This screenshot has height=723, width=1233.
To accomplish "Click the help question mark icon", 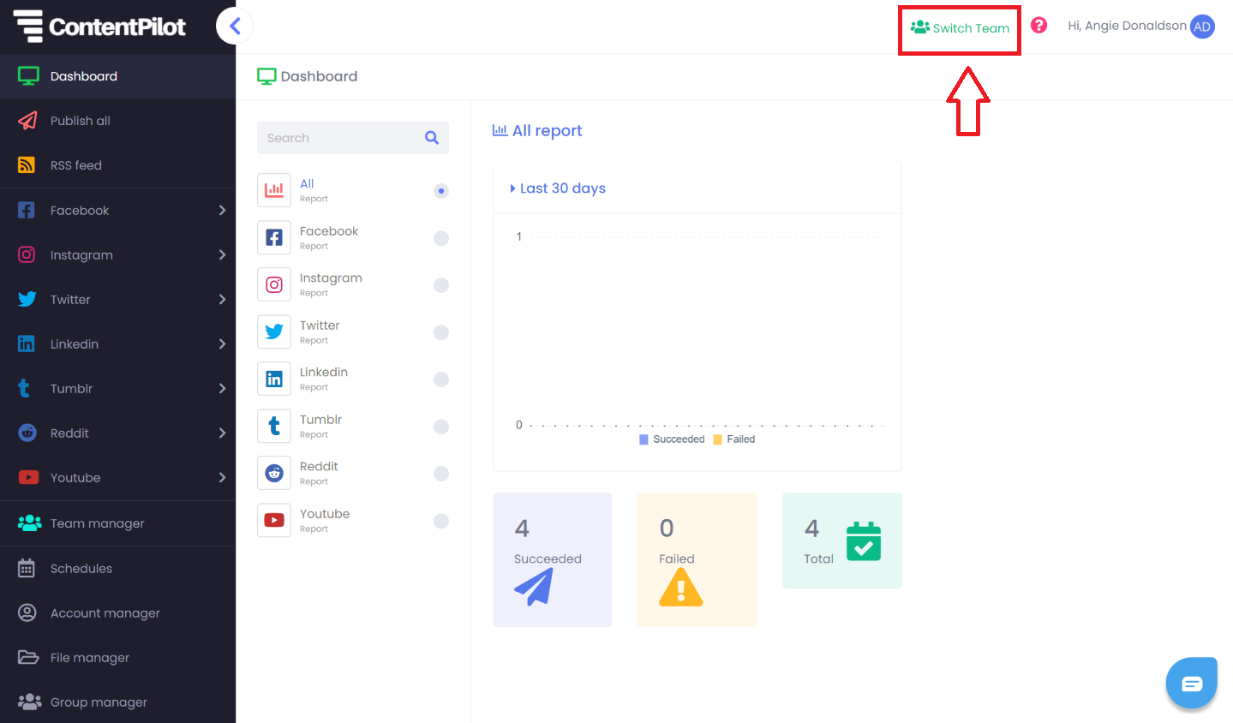I will click(x=1038, y=26).
